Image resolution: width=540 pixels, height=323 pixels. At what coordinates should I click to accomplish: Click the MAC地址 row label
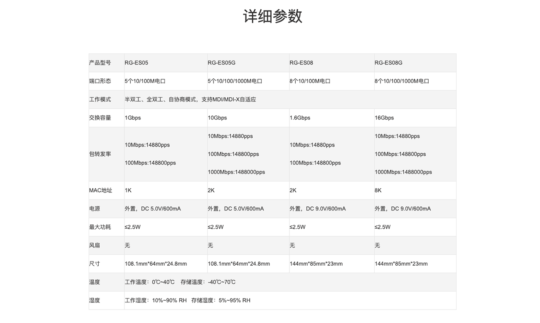100,190
